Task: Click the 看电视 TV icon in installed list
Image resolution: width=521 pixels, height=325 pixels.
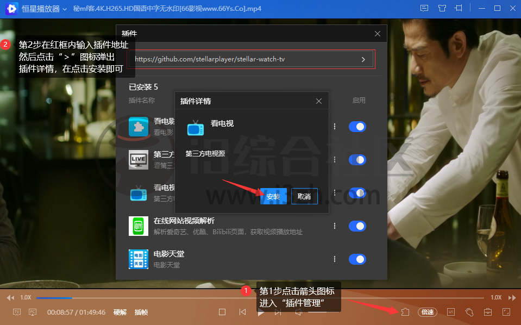Action: [x=139, y=193]
